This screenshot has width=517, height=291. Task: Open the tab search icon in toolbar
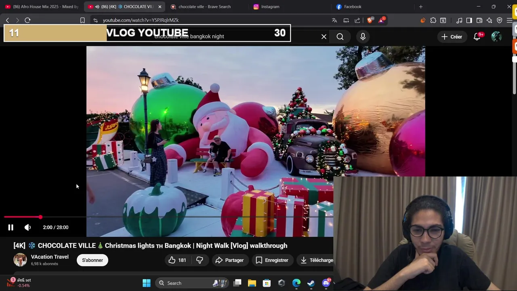point(443,20)
